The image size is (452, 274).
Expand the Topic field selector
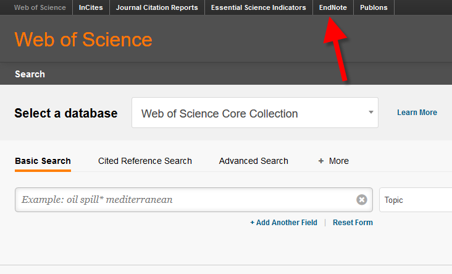pyautogui.click(x=416, y=200)
